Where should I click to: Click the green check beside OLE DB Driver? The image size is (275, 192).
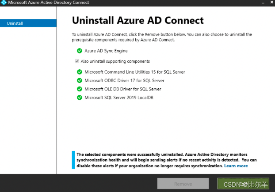click(80, 89)
